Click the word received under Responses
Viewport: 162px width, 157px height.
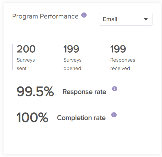pyautogui.click(x=120, y=69)
